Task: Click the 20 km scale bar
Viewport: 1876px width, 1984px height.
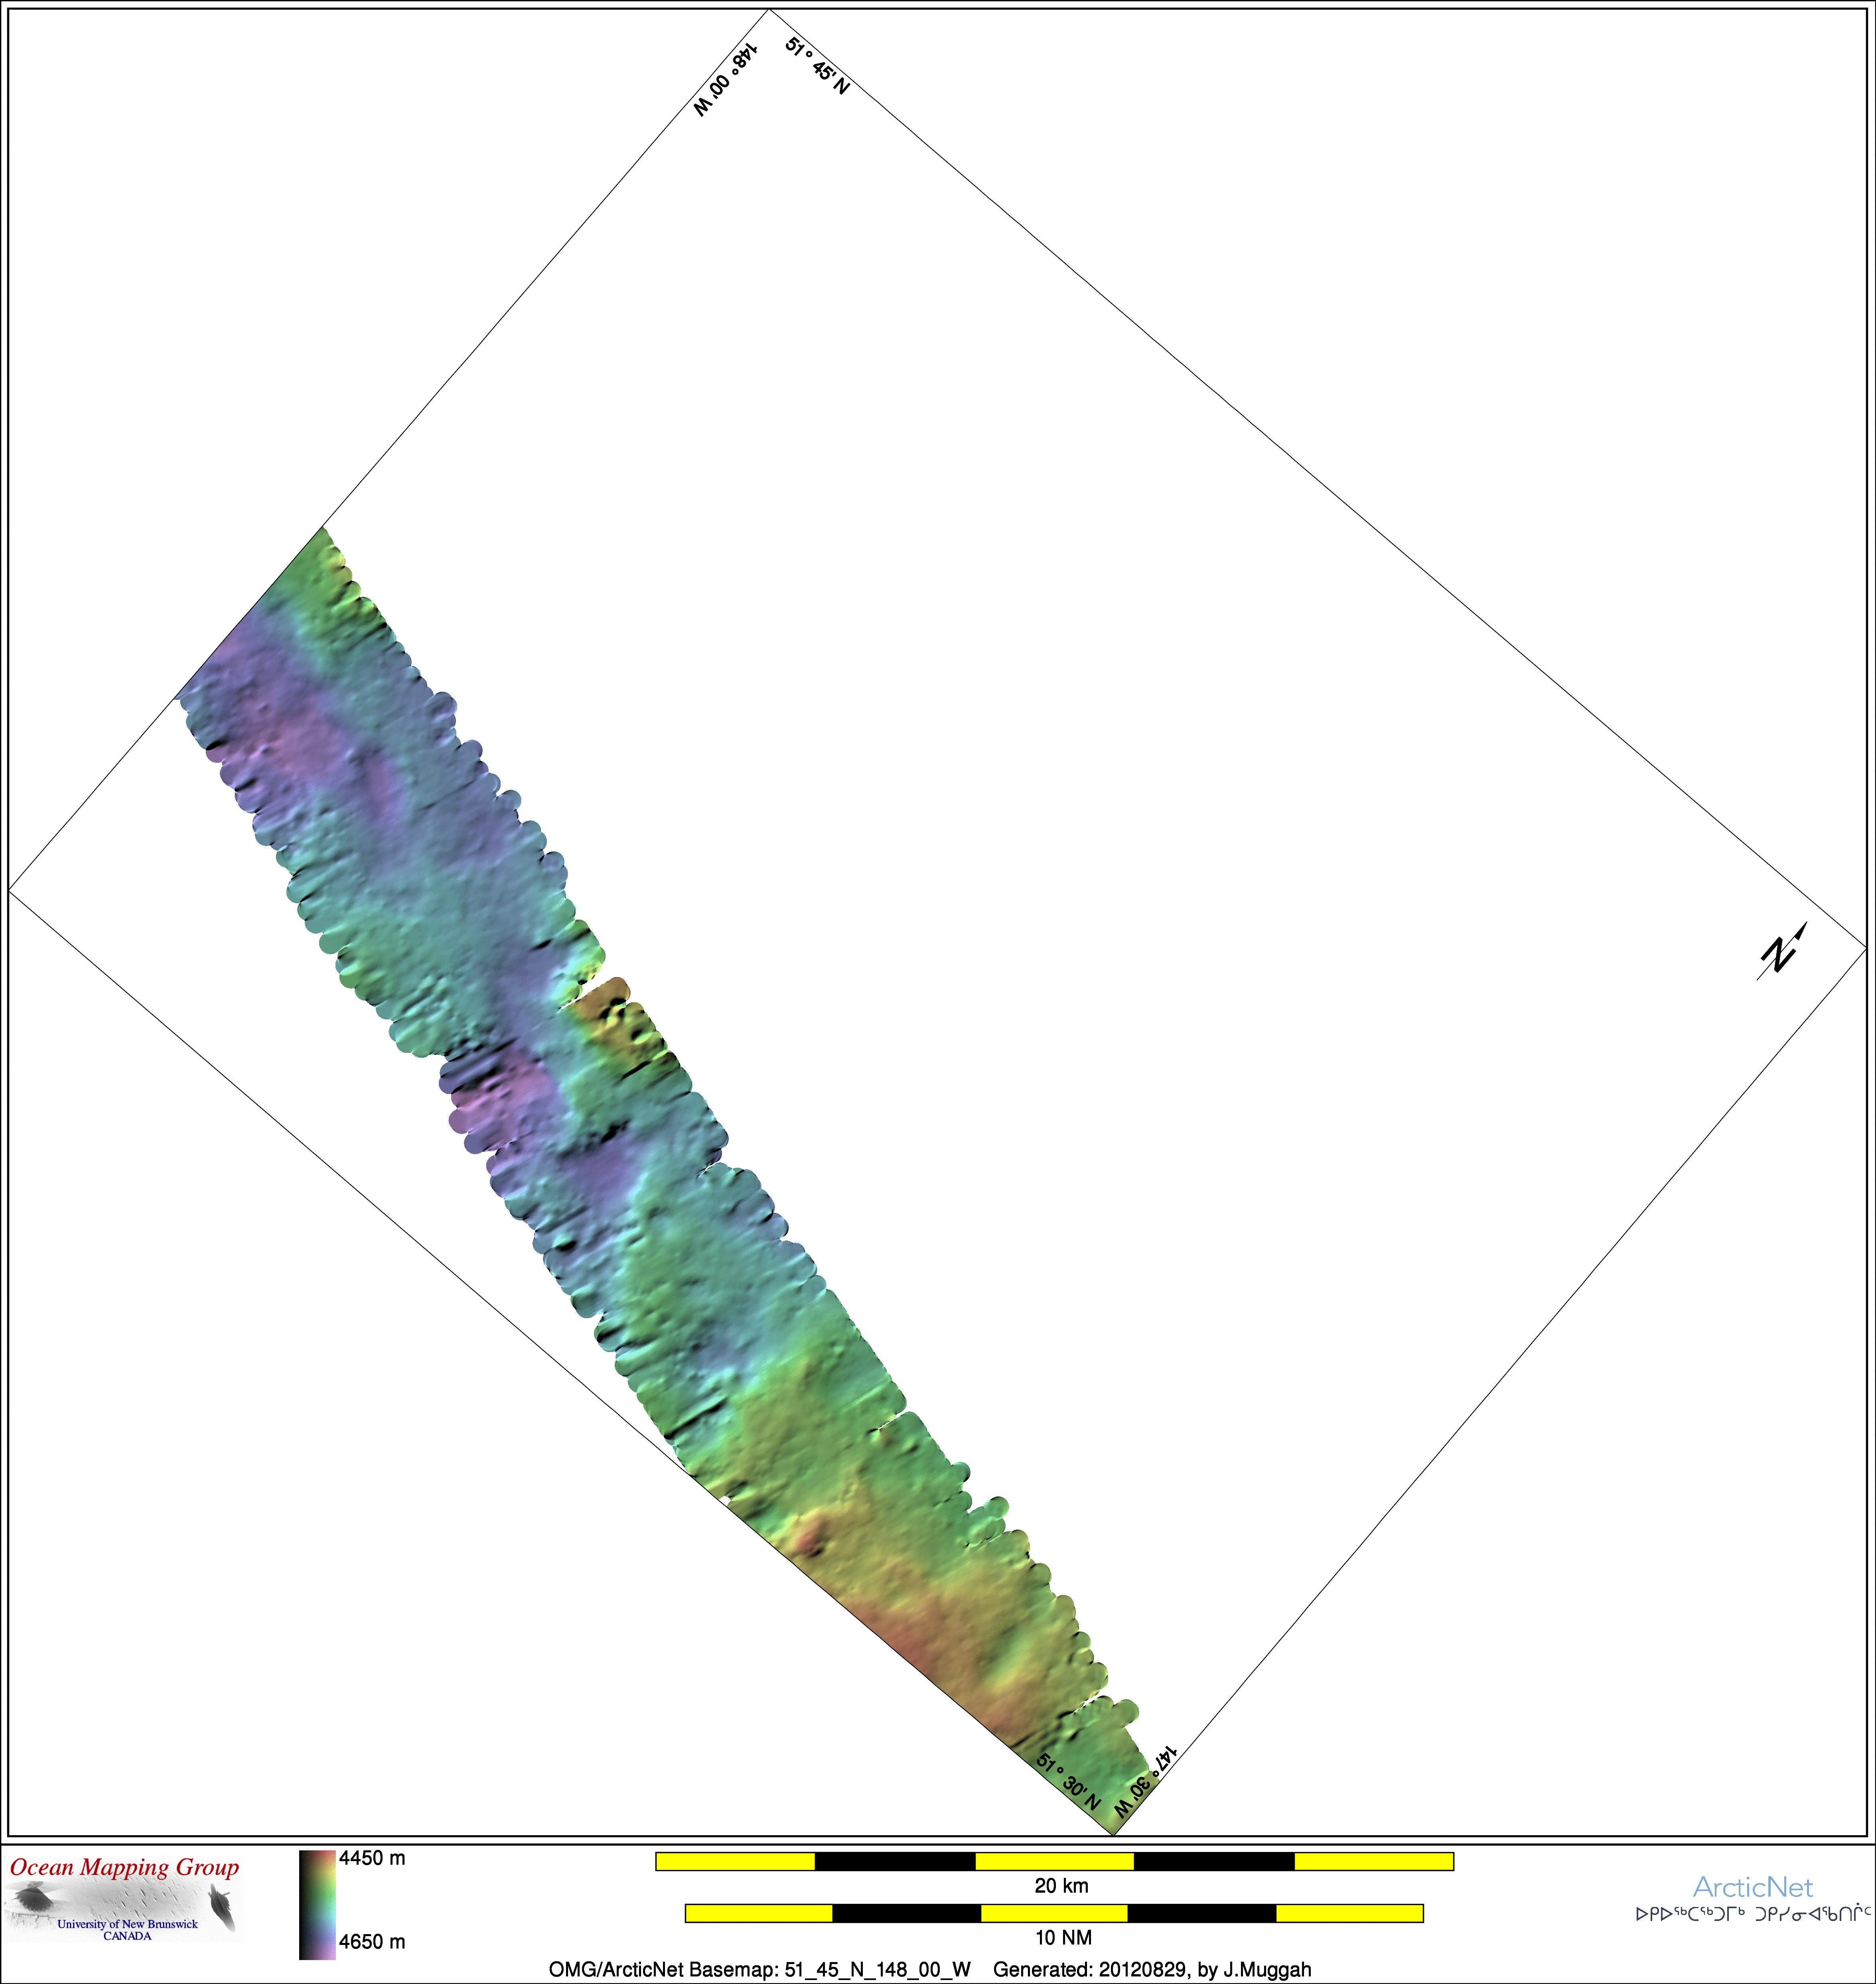Action: pyautogui.click(x=1054, y=1861)
